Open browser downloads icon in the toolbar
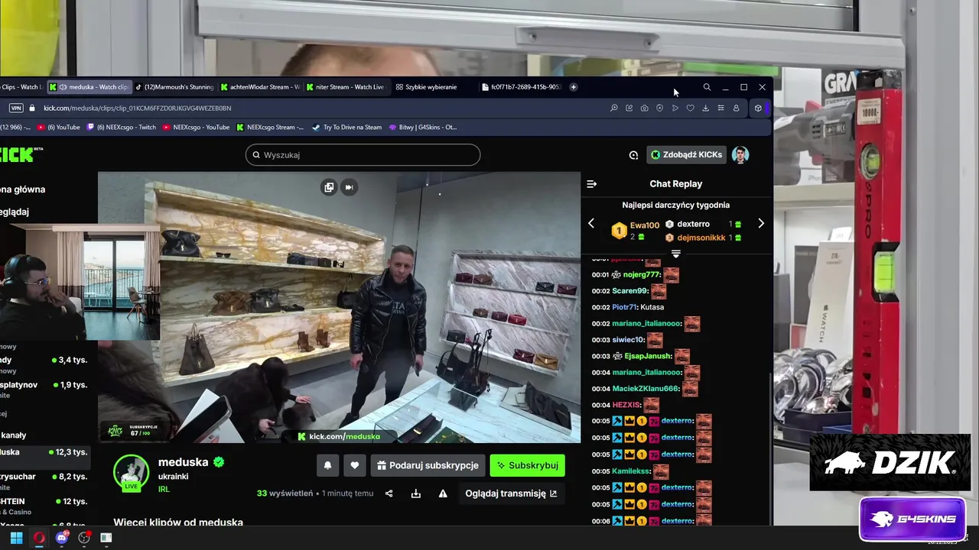This screenshot has height=550, width=979. coord(705,108)
